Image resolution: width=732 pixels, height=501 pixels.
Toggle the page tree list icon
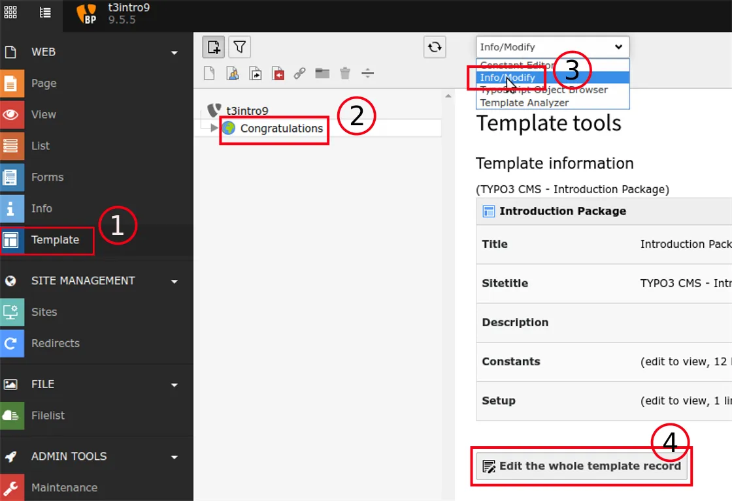[45, 12]
